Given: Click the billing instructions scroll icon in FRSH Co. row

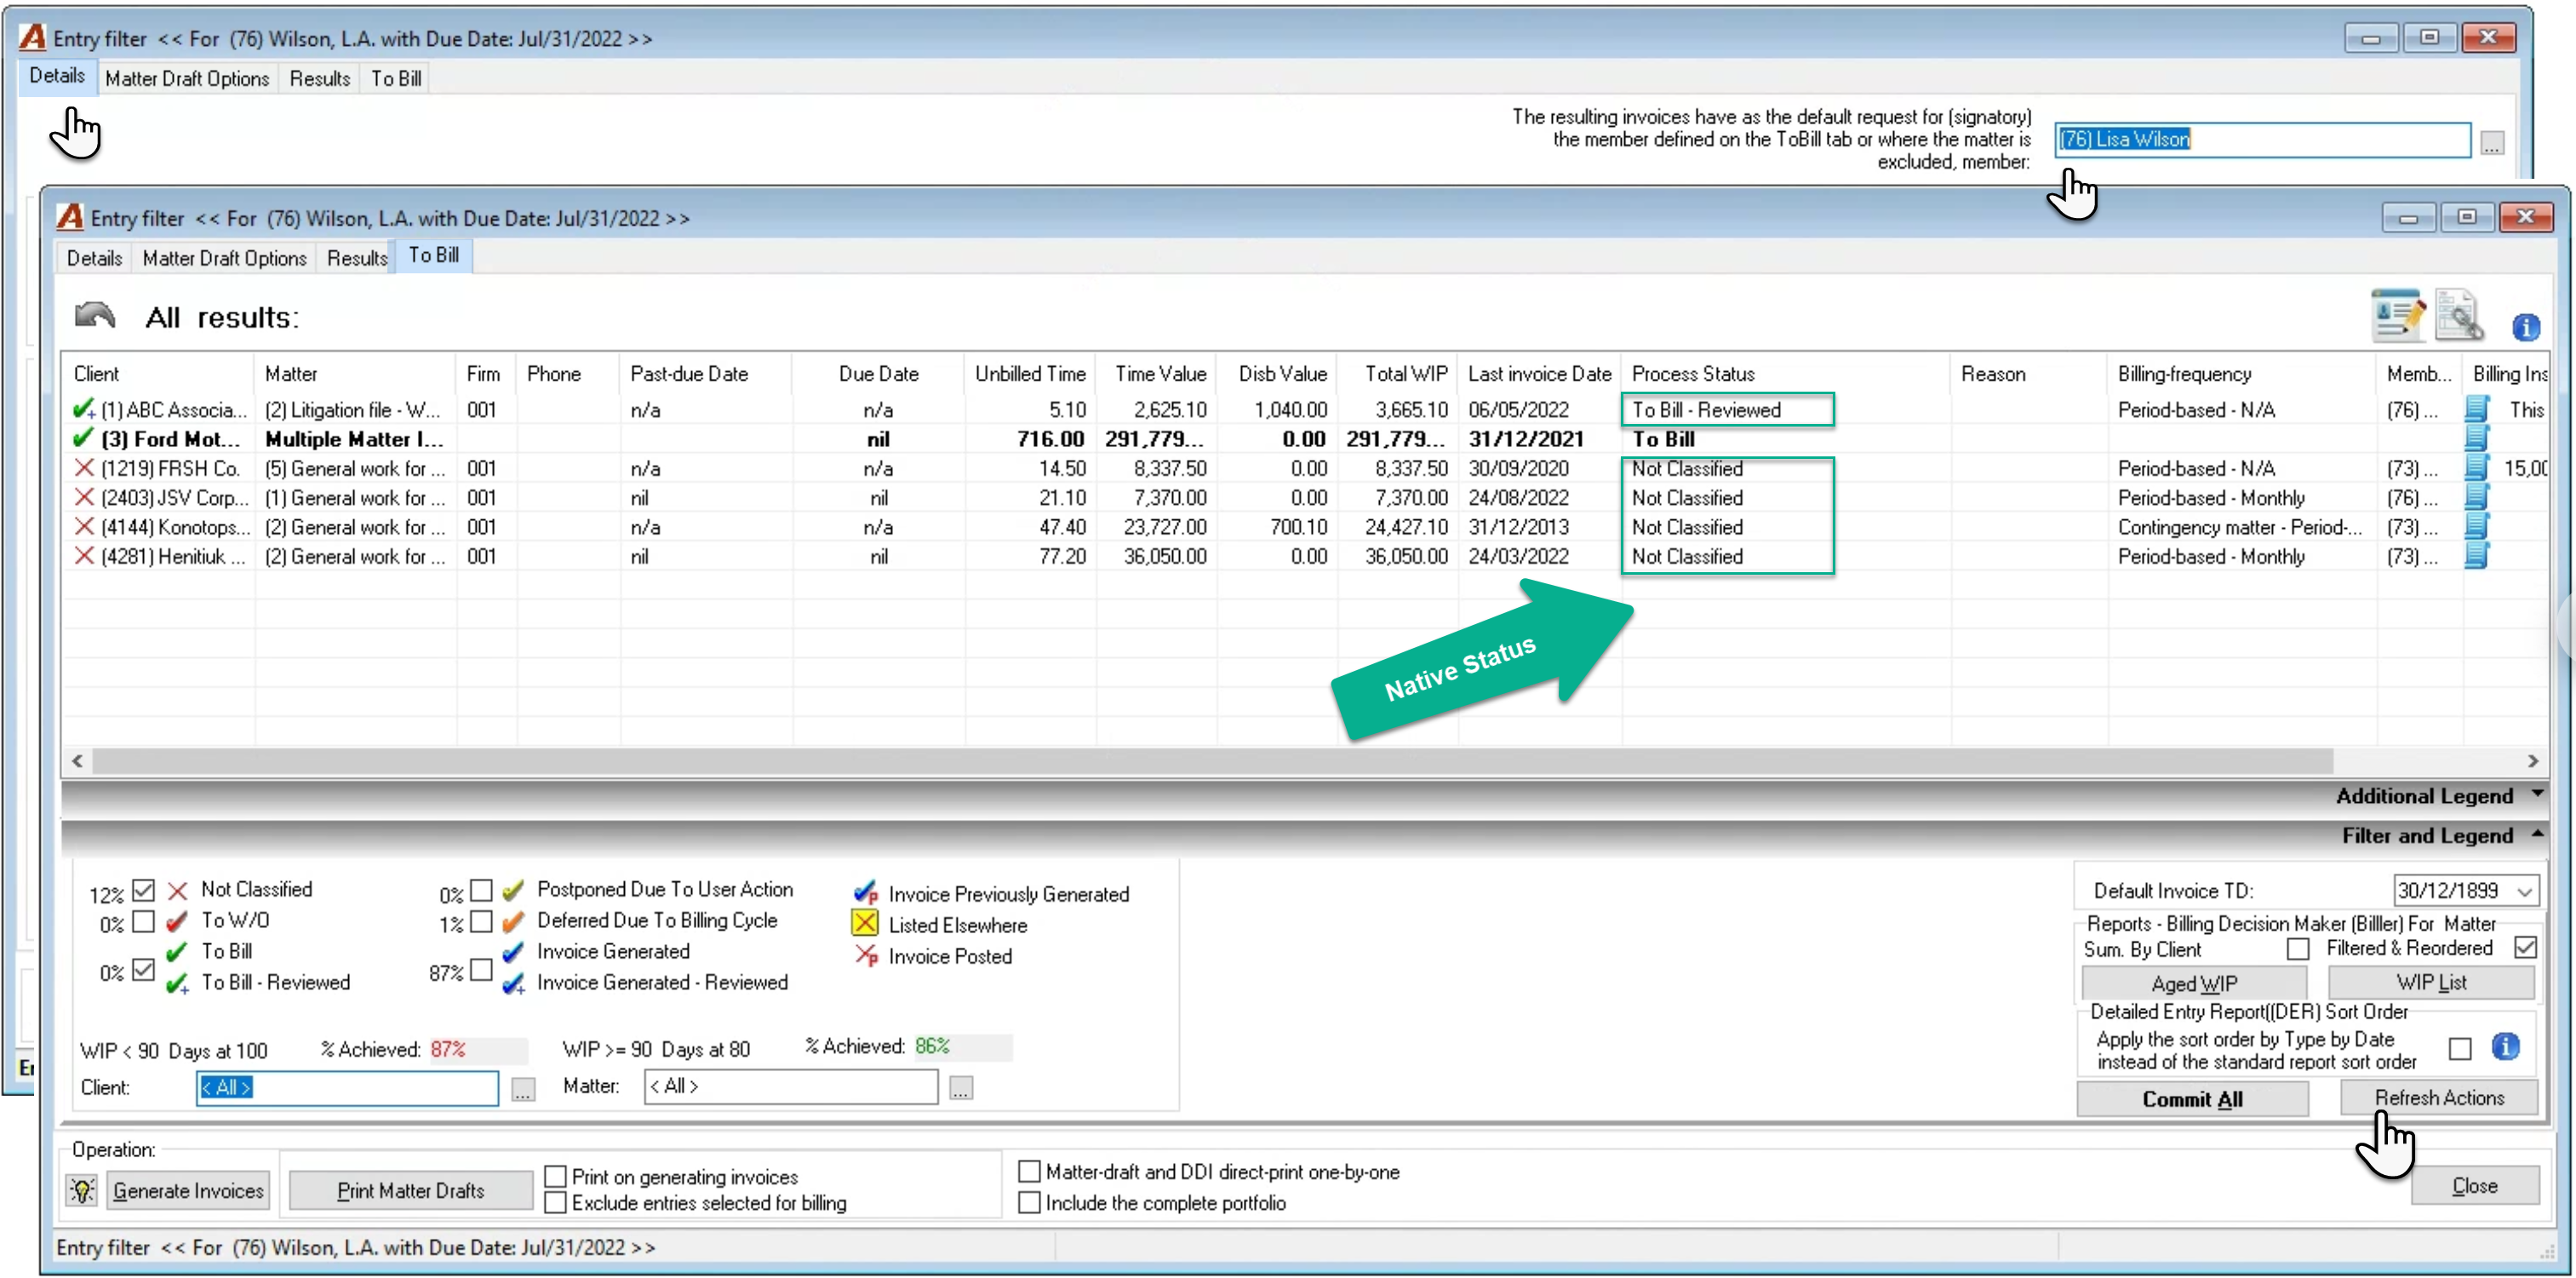Looking at the screenshot, I should click(2476, 468).
